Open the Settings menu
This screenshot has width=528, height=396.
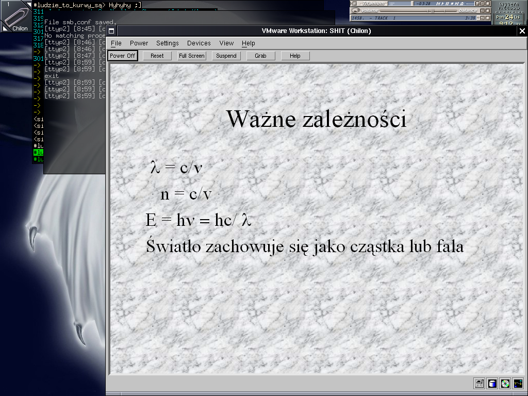[168, 43]
